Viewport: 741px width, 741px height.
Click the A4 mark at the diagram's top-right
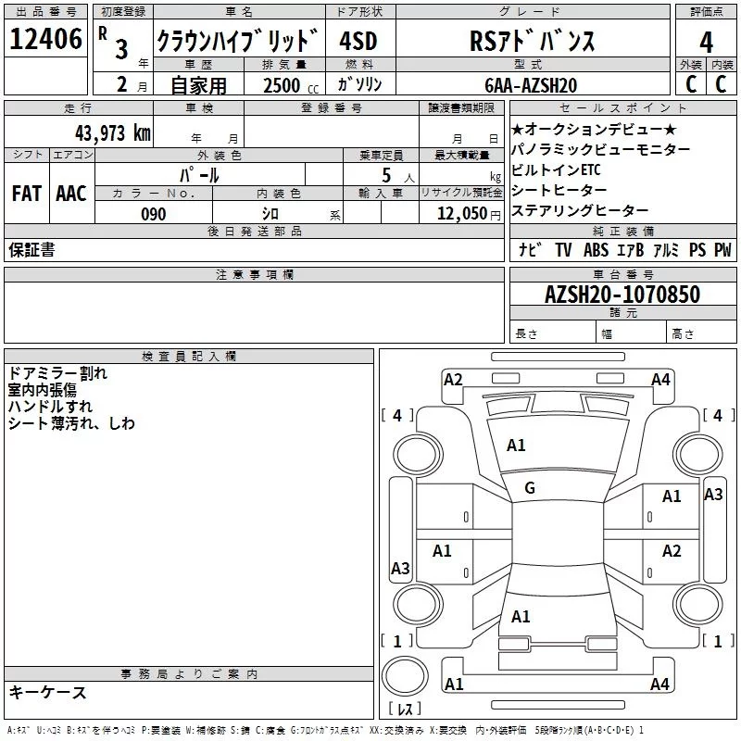click(660, 379)
